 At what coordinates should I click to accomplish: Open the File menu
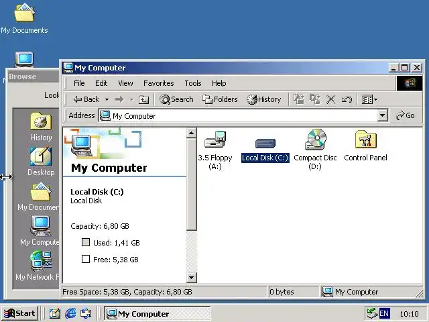click(79, 83)
